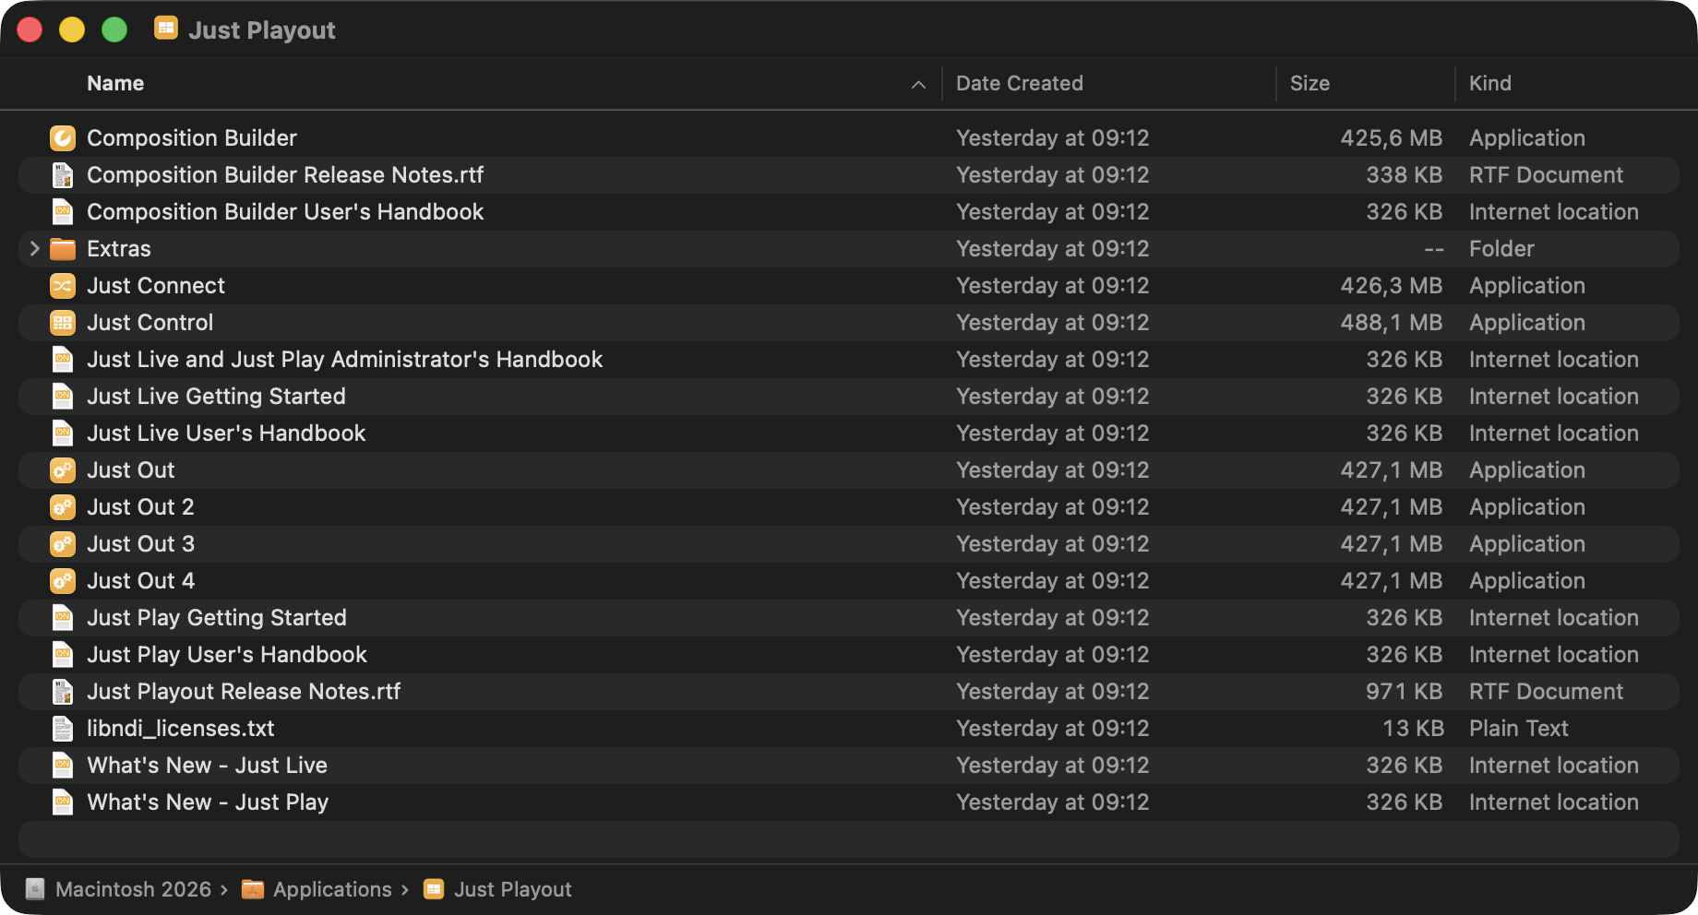Image resolution: width=1698 pixels, height=915 pixels.
Task: Toggle sort order arrow on Name column
Action: [918, 85]
